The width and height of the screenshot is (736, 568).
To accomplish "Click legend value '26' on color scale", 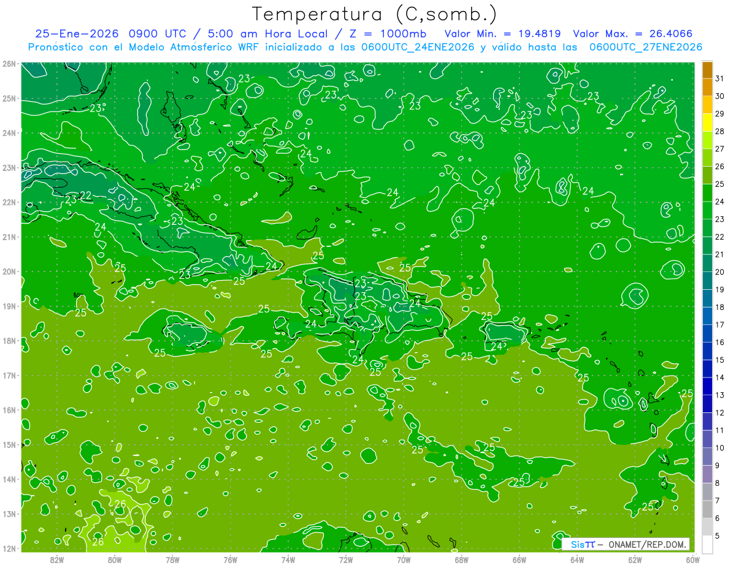I will [720, 167].
